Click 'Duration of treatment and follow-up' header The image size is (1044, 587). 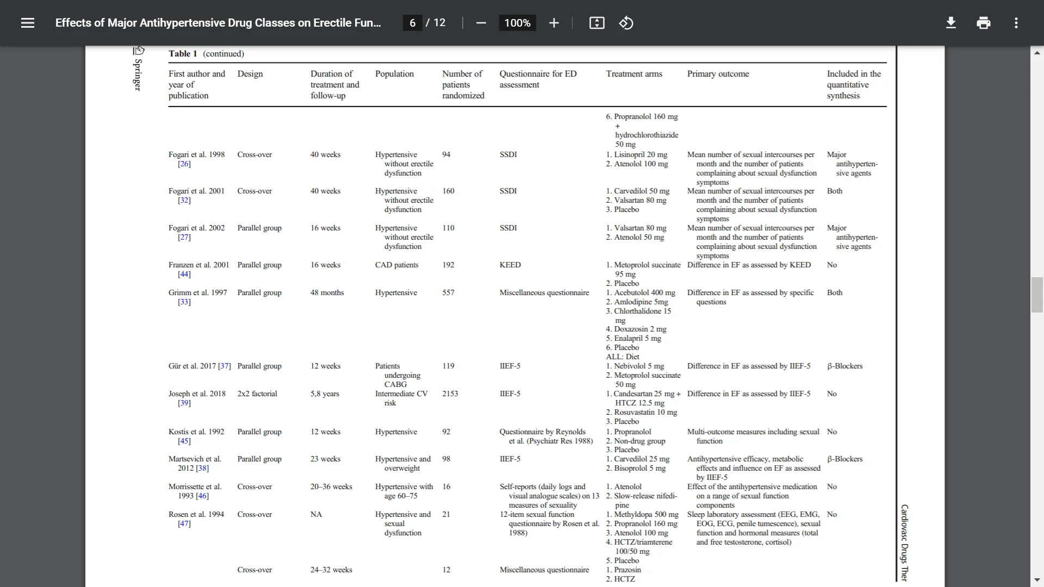335,85
